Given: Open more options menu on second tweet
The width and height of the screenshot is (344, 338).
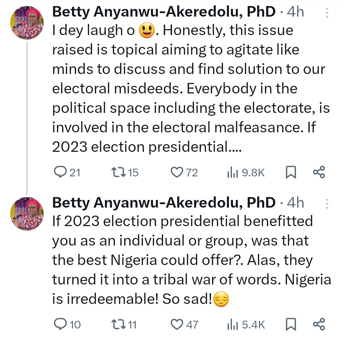Looking at the screenshot, I should point(327,203).
